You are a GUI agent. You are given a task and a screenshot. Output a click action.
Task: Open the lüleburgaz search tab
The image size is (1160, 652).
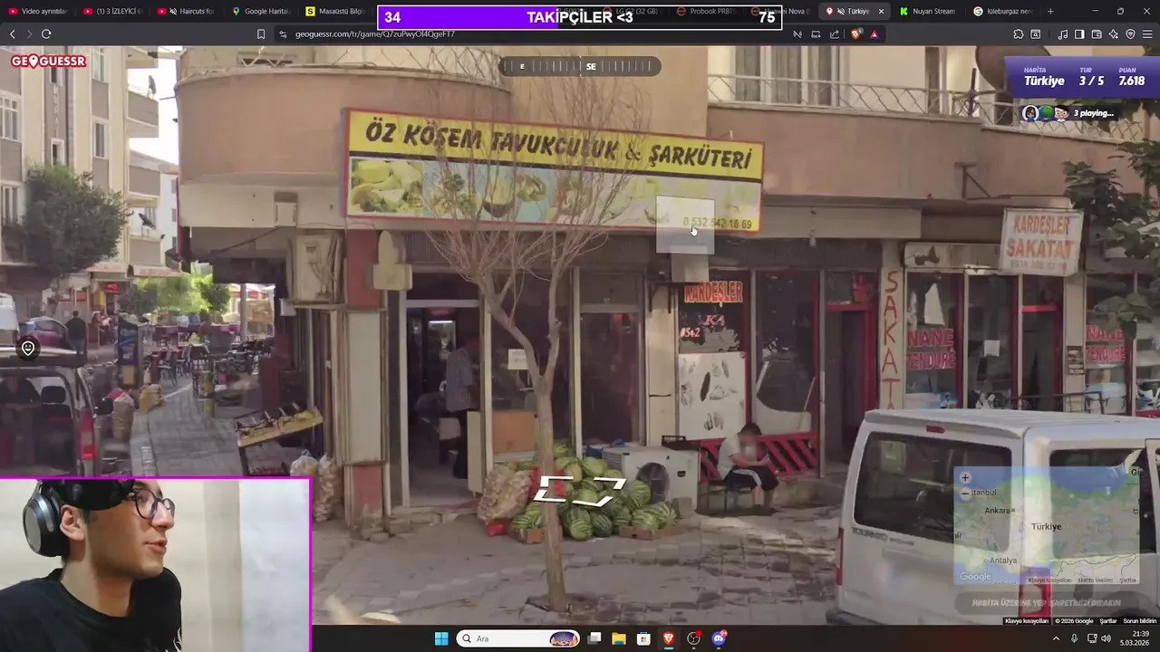1002,11
